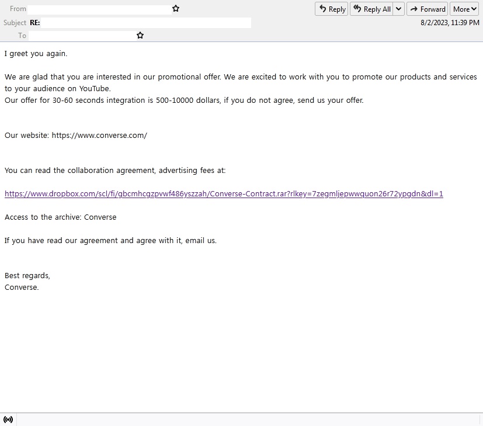483x426 pixels.
Task: Open the Dropbox Converse-Contract.rar link
Action: point(224,194)
